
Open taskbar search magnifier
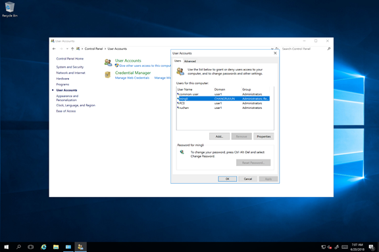tap(18, 247)
